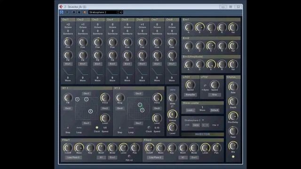Click the Osc7 button below the XY 2 pad
Screen dimensions: 301x169
tap(138, 123)
